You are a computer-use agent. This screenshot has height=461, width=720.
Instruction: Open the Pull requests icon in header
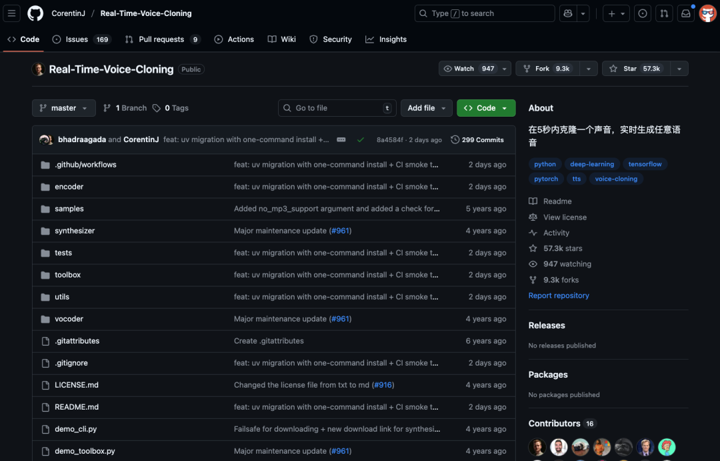click(x=664, y=13)
